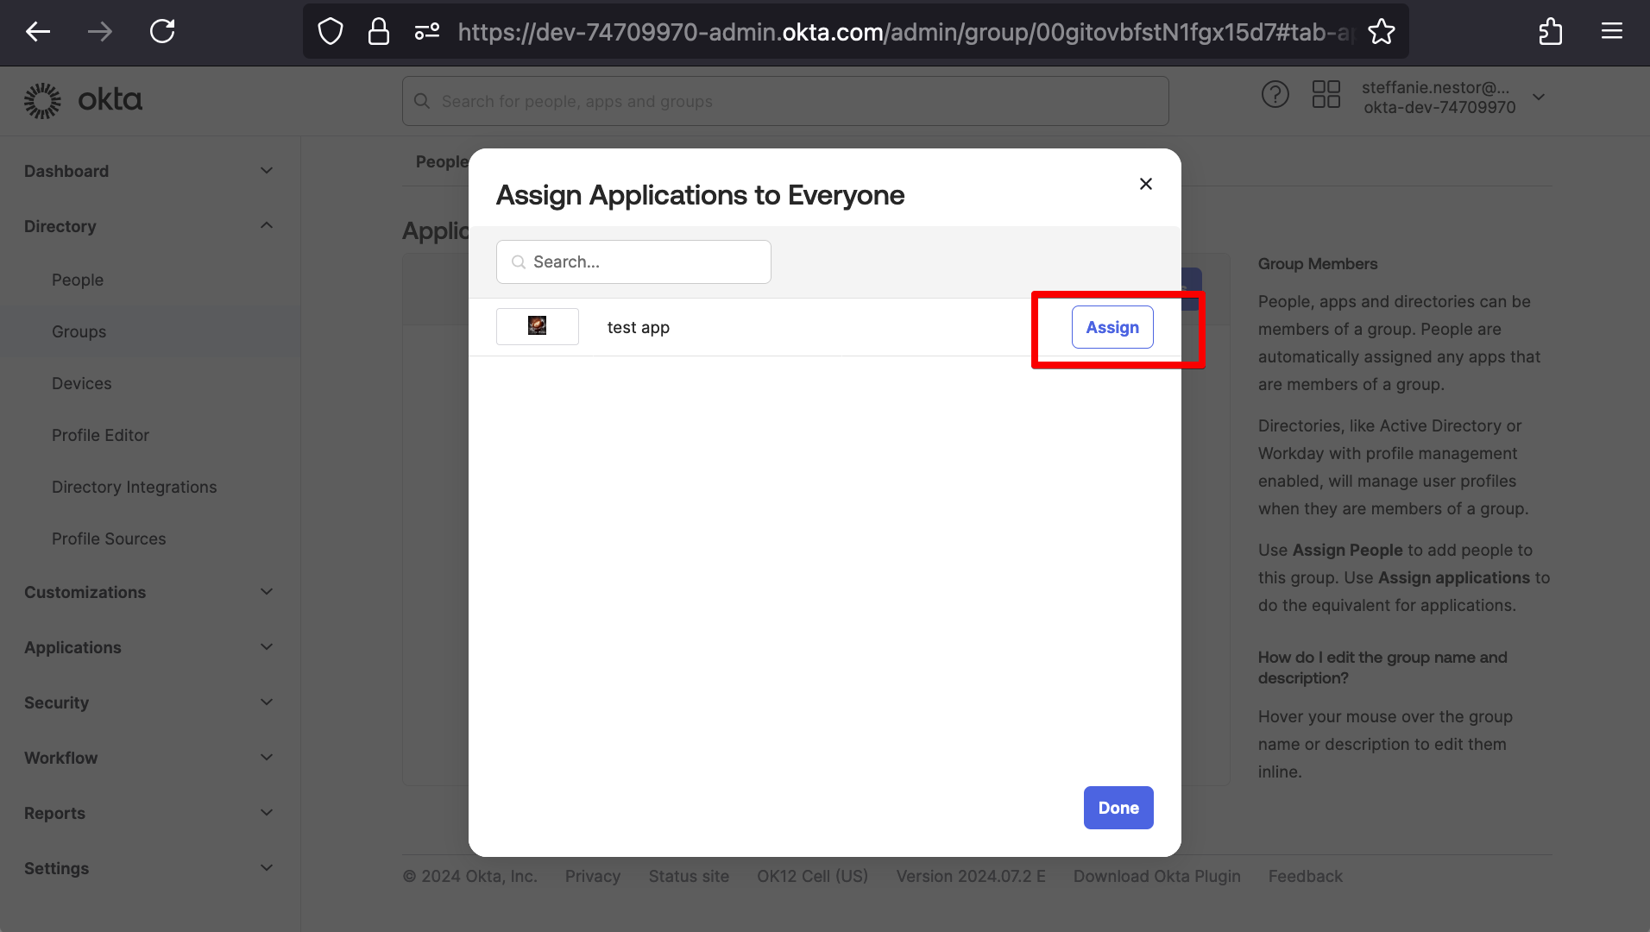Open Directory Integrations in the sidebar
Viewport: 1650px width, 932px height.
(x=134, y=487)
